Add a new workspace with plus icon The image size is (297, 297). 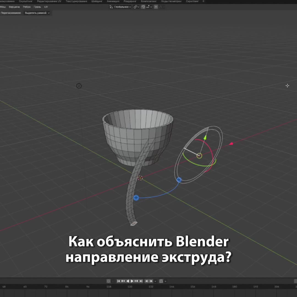(204, 1)
